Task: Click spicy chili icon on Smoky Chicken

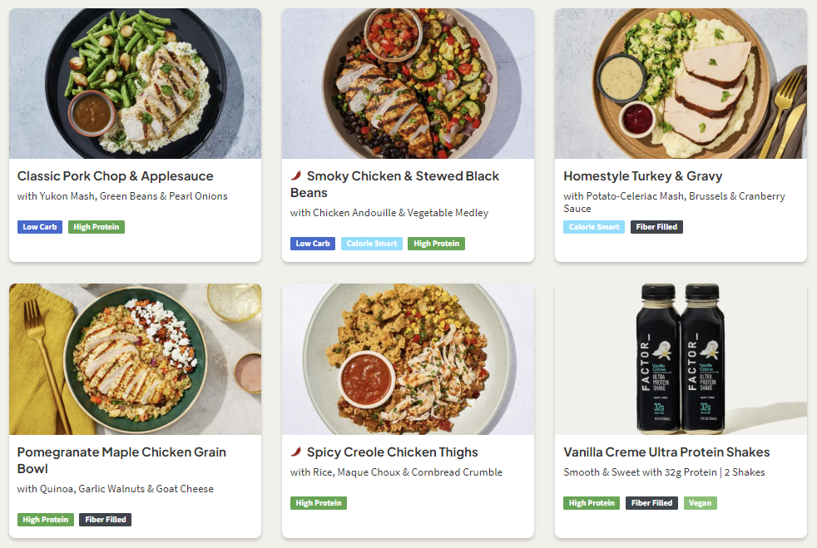Action: (295, 175)
